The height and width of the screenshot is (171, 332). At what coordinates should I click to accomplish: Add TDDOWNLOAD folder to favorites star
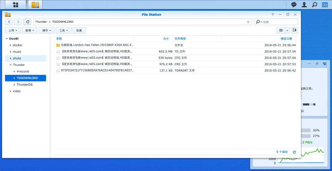click(248, 22)
